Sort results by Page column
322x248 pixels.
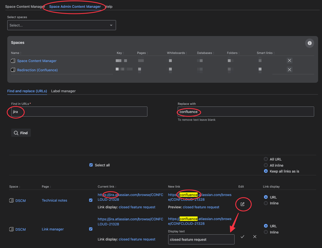pos(46,187)
